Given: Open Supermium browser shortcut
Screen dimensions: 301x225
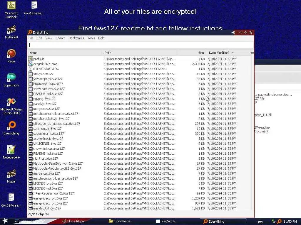Looking at the screenshot, I should click(x=11, y=80).
